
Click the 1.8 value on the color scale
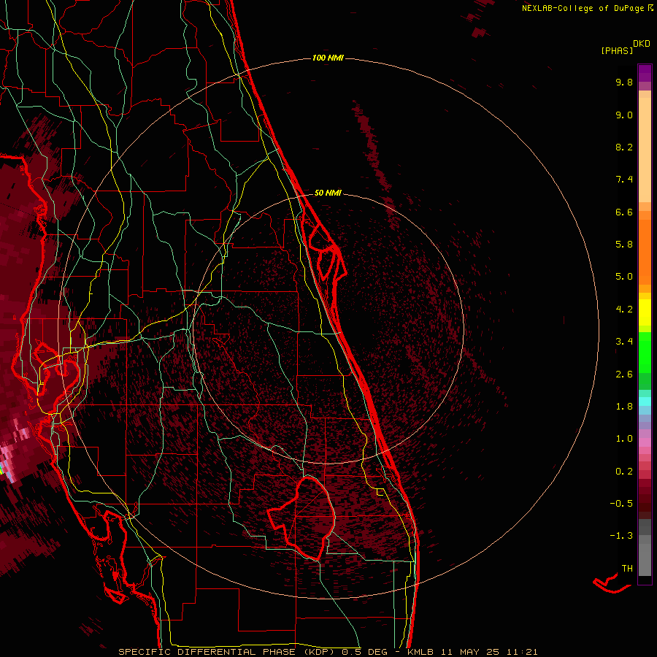pos(624,407)
